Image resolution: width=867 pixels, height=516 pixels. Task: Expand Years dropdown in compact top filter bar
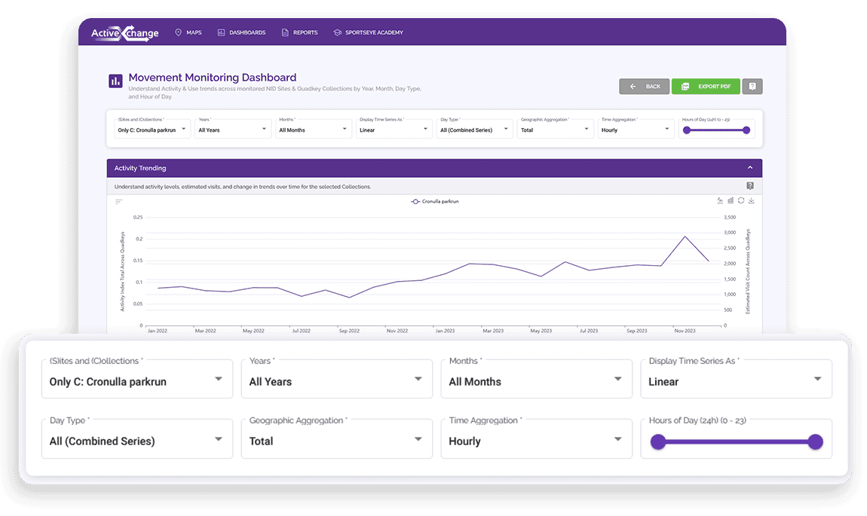233,130
